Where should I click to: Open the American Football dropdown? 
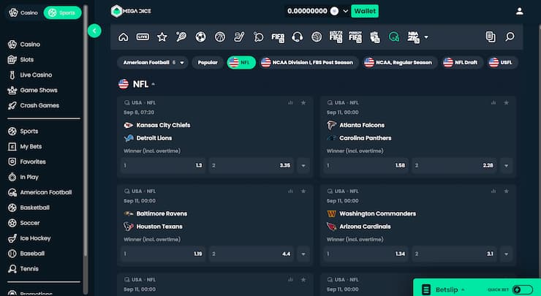coord(153,63)
